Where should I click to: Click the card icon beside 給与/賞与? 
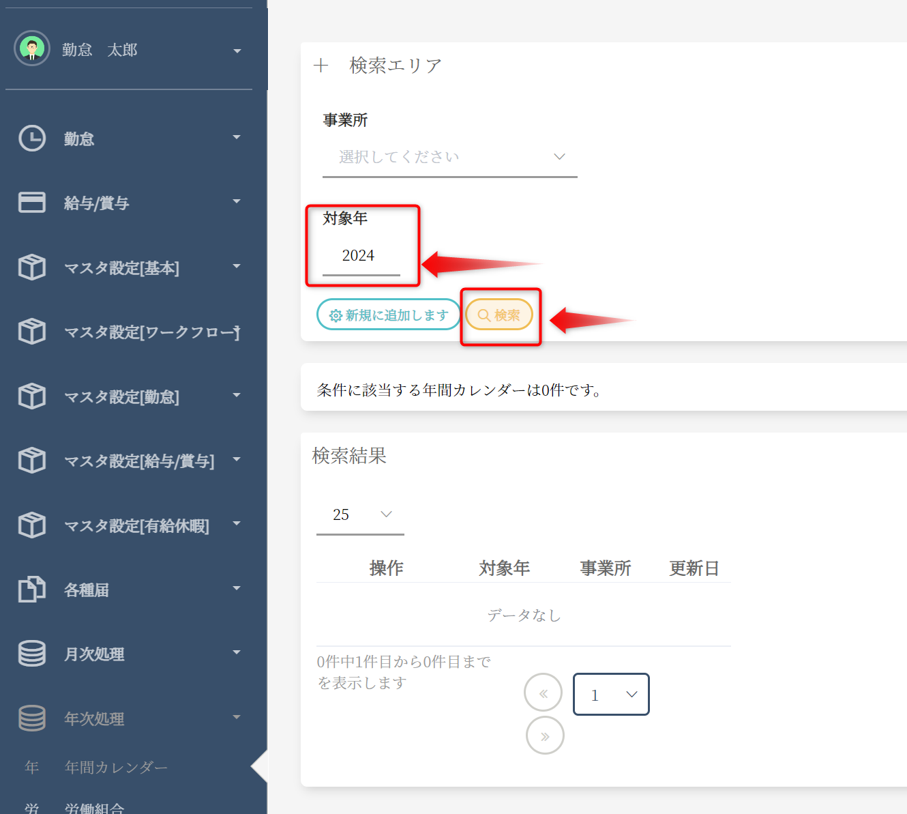point(32,203)
